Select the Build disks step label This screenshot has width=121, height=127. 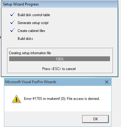tap(25, 39)
